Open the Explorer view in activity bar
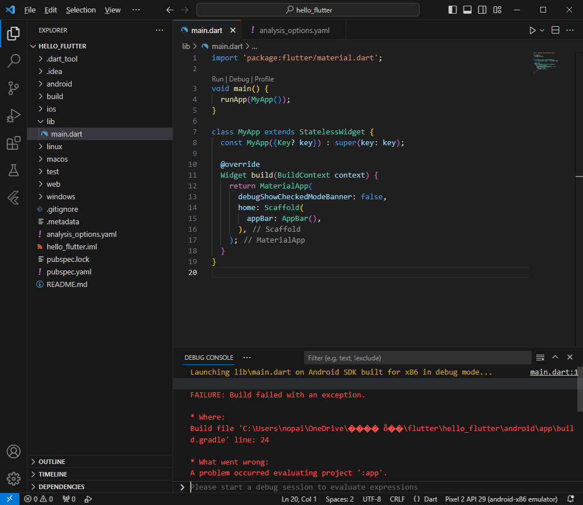 click(14, 34)
